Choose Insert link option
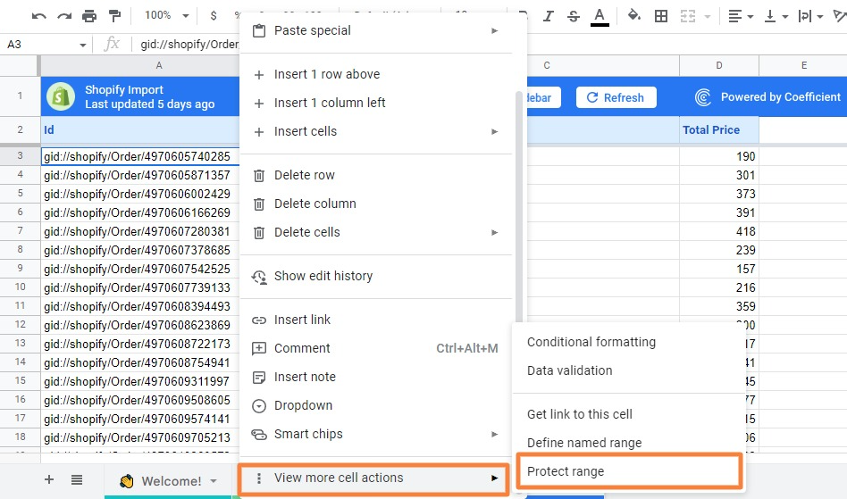847x499 pixels. (x=376, y=320)
